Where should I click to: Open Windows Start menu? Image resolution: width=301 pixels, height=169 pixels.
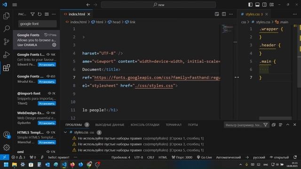point(6,165)
